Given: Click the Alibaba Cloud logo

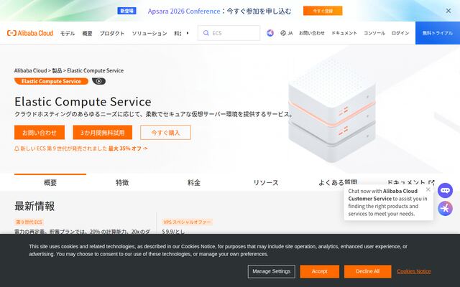Looking at the screenshot, I should coord(30,33).
